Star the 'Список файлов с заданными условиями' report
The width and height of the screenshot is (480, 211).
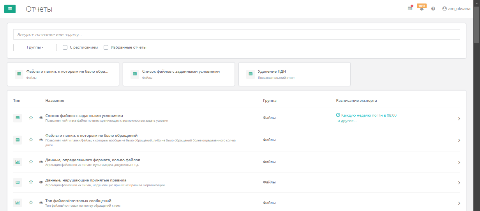coord(31,118)
